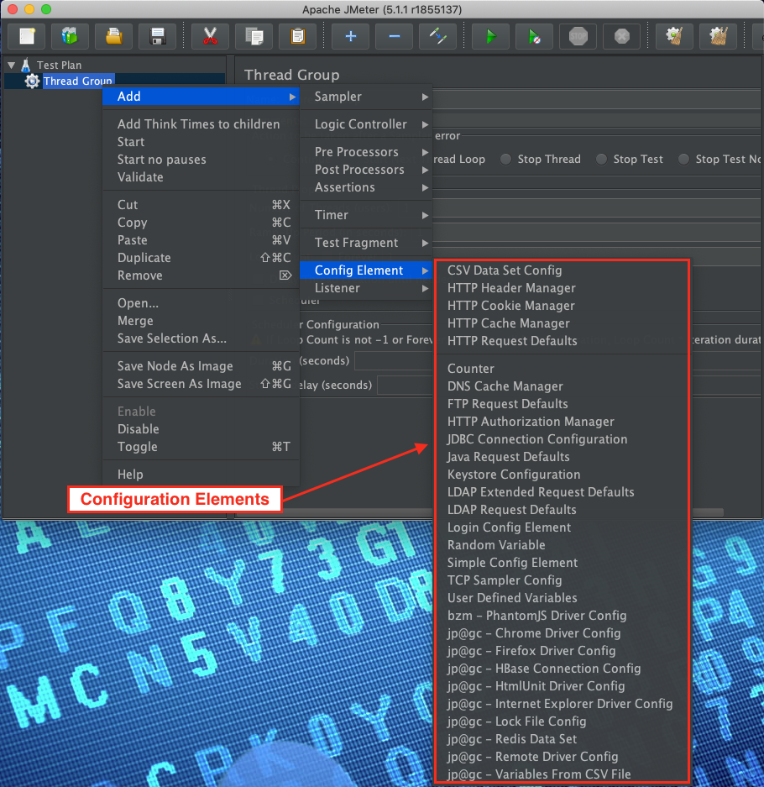The width and height of the screenshot is (764, 787).
Task: Add a Counter config element
Action: click(x=562, y=369)
